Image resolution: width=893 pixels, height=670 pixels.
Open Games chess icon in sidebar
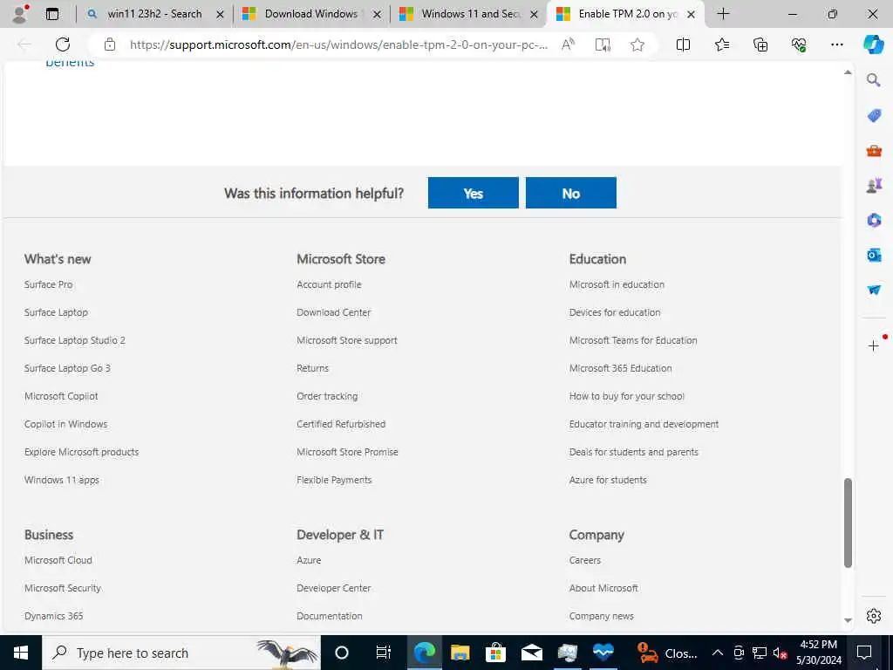(874, 185)
